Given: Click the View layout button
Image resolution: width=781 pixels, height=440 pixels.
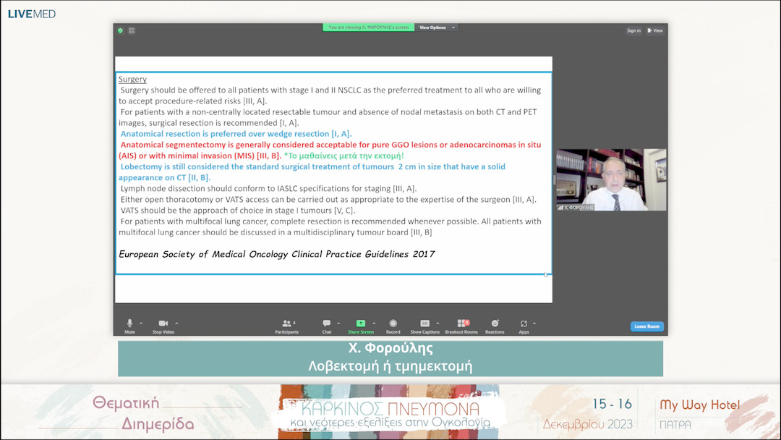Looking at the screenshot, I should point(655,30).
